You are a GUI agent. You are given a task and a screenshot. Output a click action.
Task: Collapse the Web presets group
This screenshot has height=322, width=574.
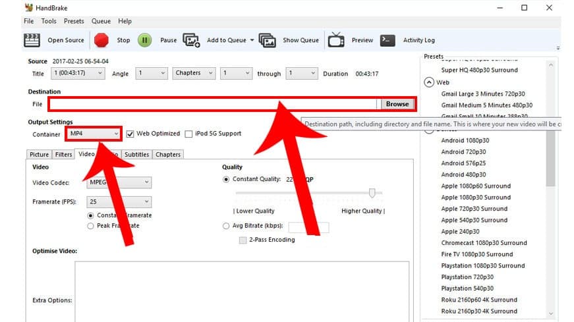[x=429, y=82]
